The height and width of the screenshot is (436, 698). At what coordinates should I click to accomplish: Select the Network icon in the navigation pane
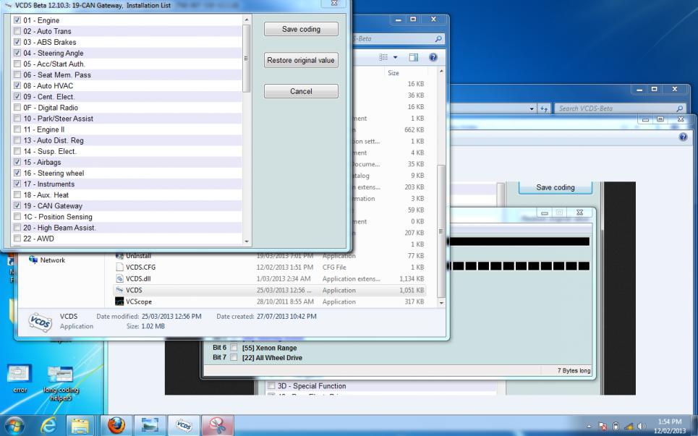tap(33, 260)
